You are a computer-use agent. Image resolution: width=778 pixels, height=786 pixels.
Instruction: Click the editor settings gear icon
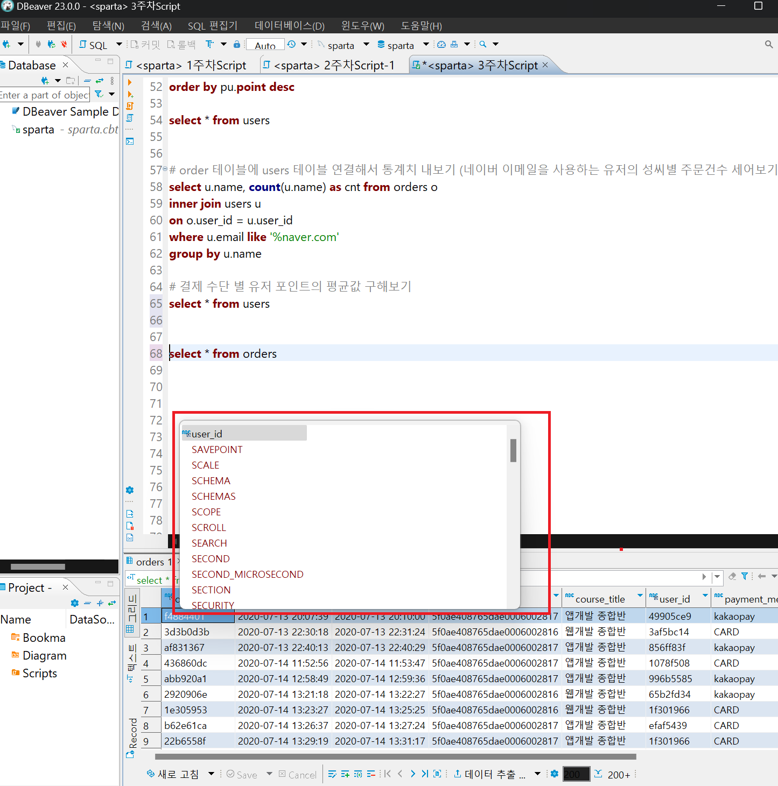pos(130,490)
